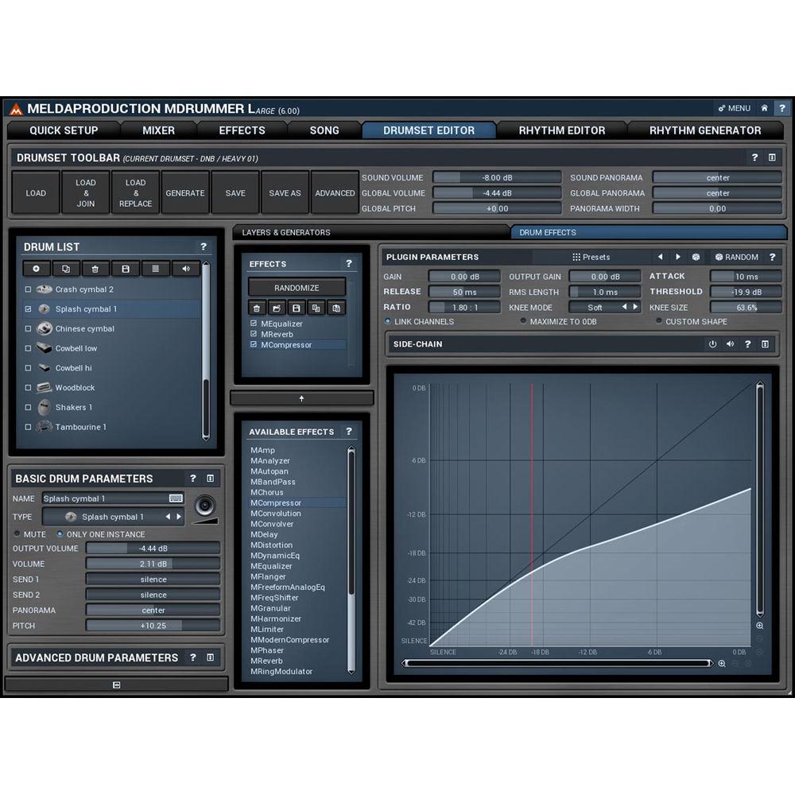The height and width of the screenshot is (795, 795).
Task: Duplicate the selected drum in Drum List
Action: 65,269
